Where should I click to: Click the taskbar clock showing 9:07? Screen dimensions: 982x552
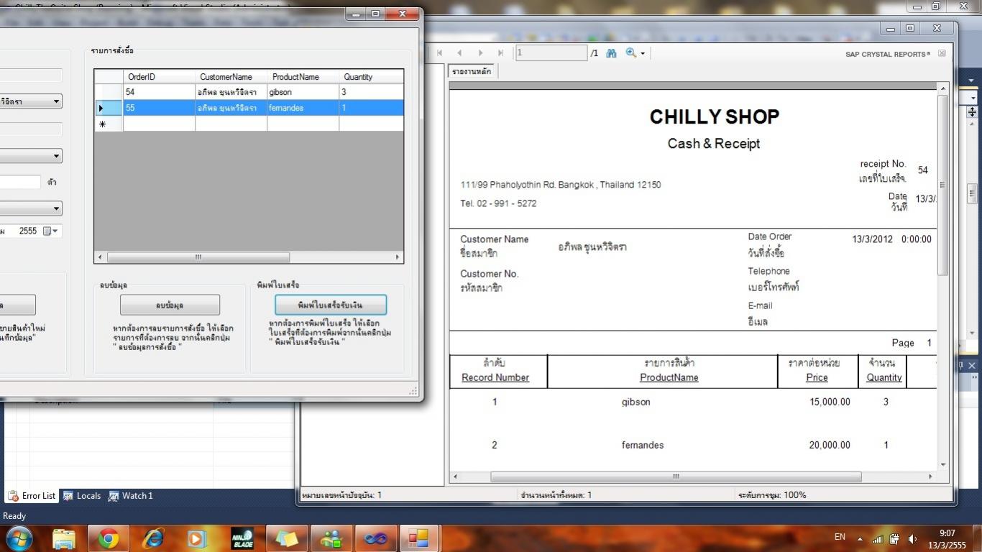point(947,539)
